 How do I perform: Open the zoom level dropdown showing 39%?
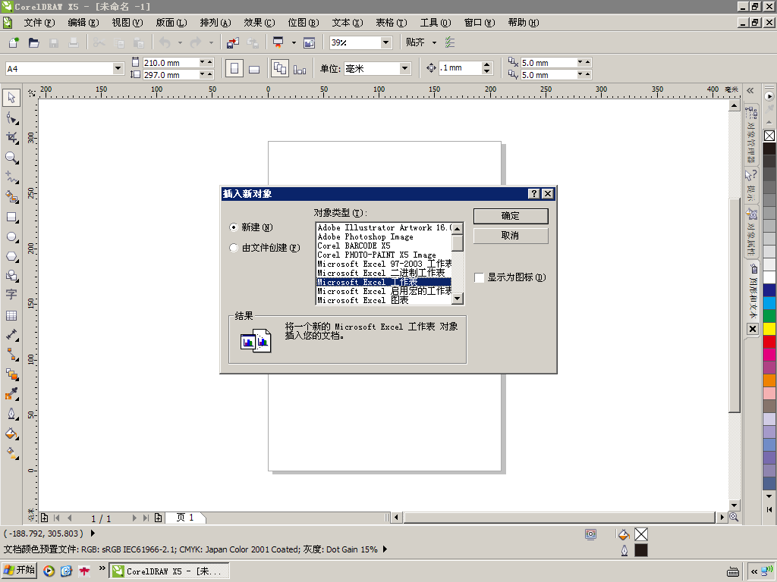(x=386, y=42)
